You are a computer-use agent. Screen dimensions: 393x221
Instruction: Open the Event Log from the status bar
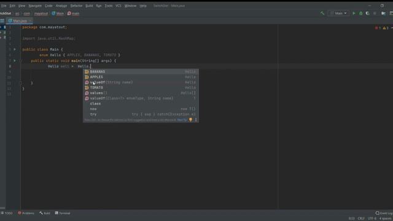[x=384, y=213]
